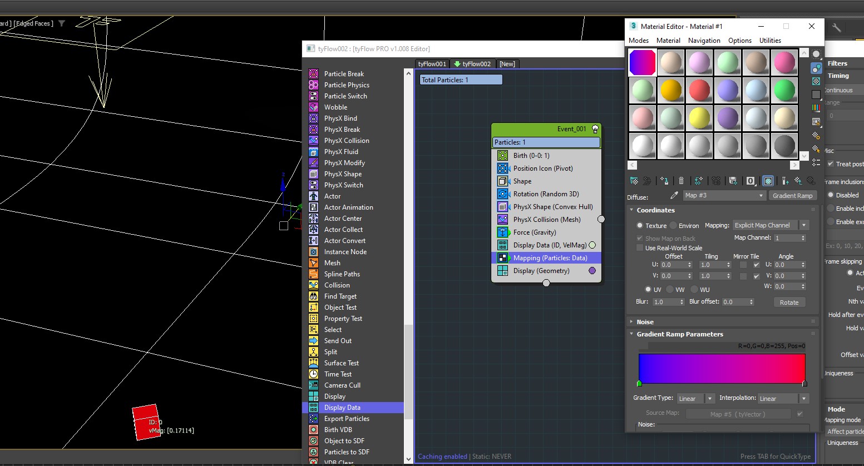Select Mapping (Particles: Data) operator in Event_001
This screenshot has width=864, height=466.
tap(546, 258)
